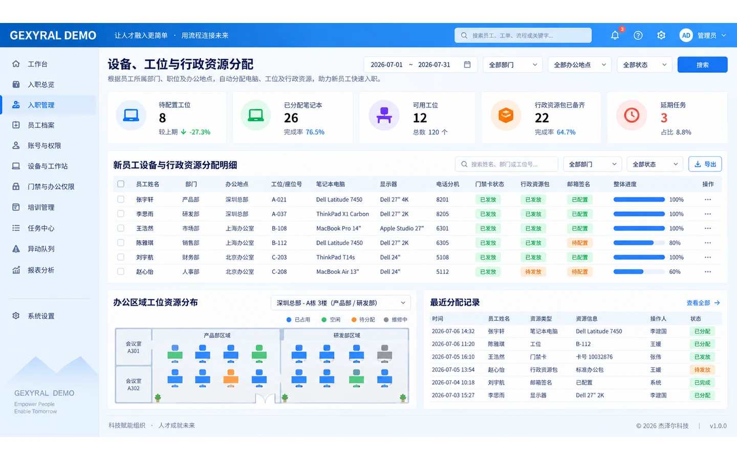Screen dimensions: 737x460
Task: Check the row checkbox for 赵心怡
Action: [121, 271]
